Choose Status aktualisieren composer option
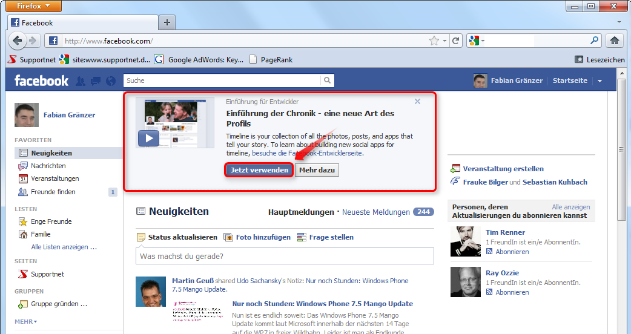This screenshot has height=334, width=631. tap(177, 237)
